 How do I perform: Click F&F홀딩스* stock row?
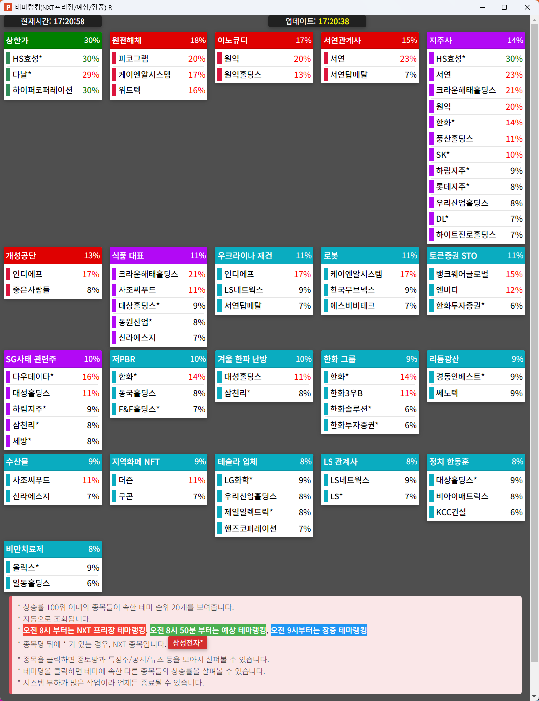159,409
